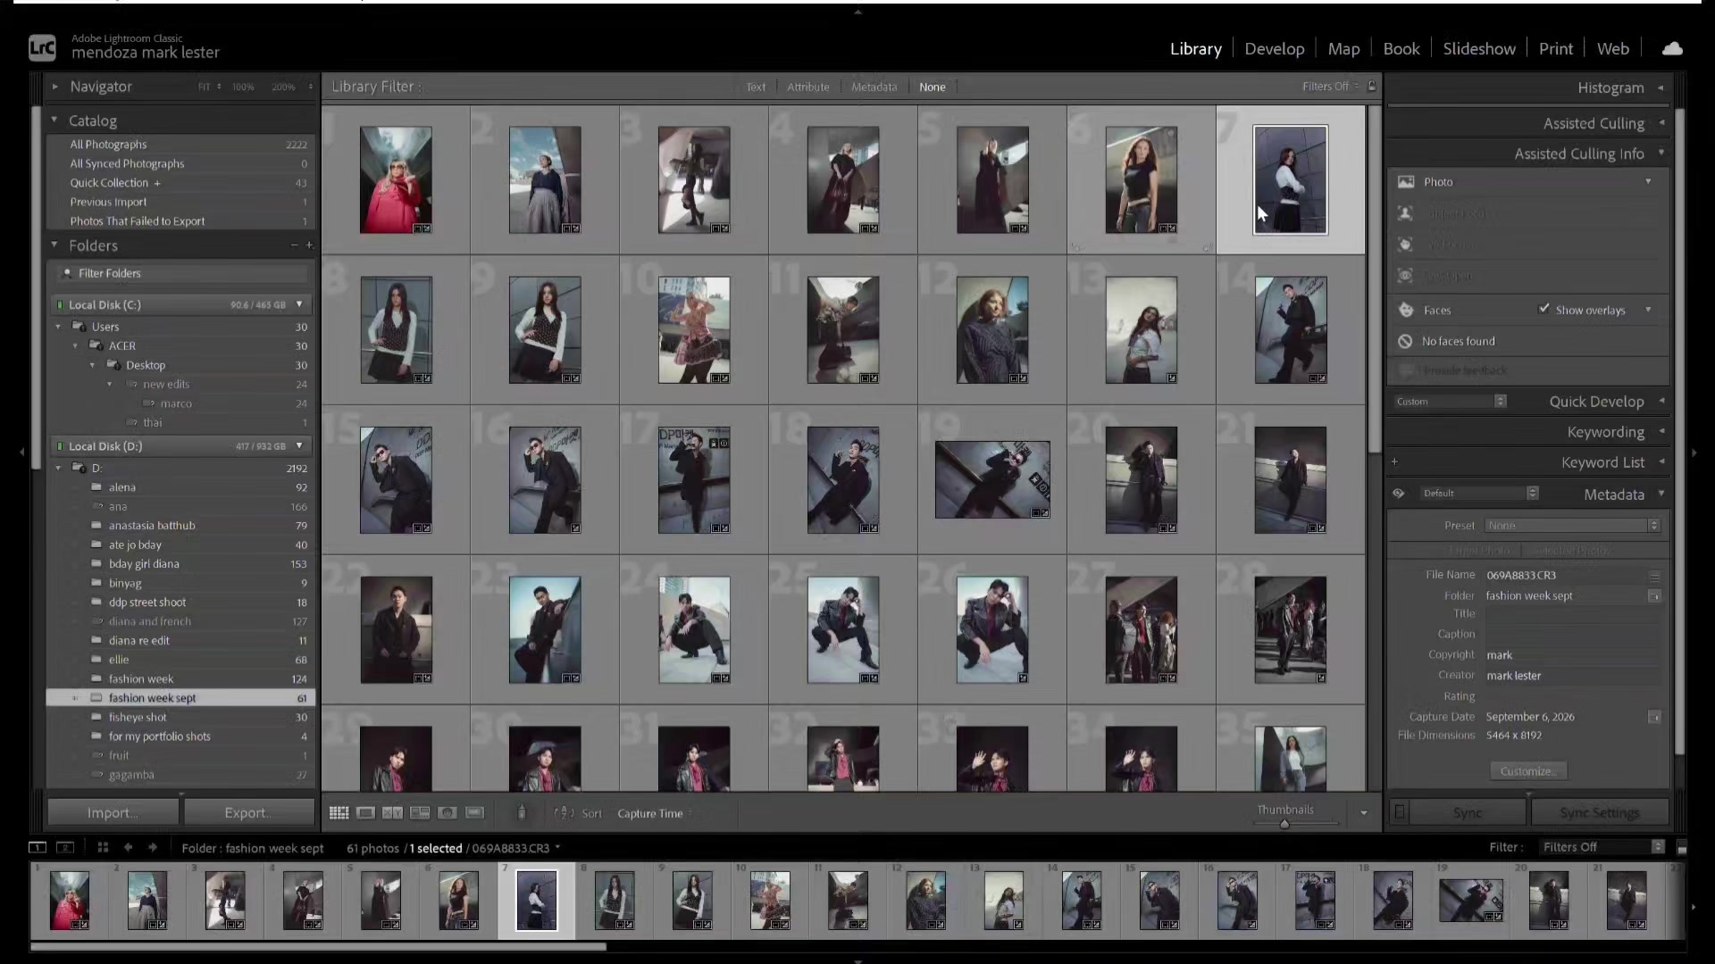Adjust the Thumbnails size slider
This screenshot has height=964, width=1715.
1284,824
